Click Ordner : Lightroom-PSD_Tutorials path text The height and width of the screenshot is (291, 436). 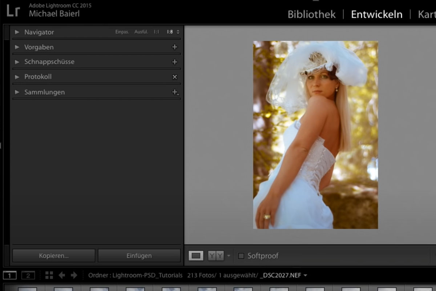[x=135, y=275]
